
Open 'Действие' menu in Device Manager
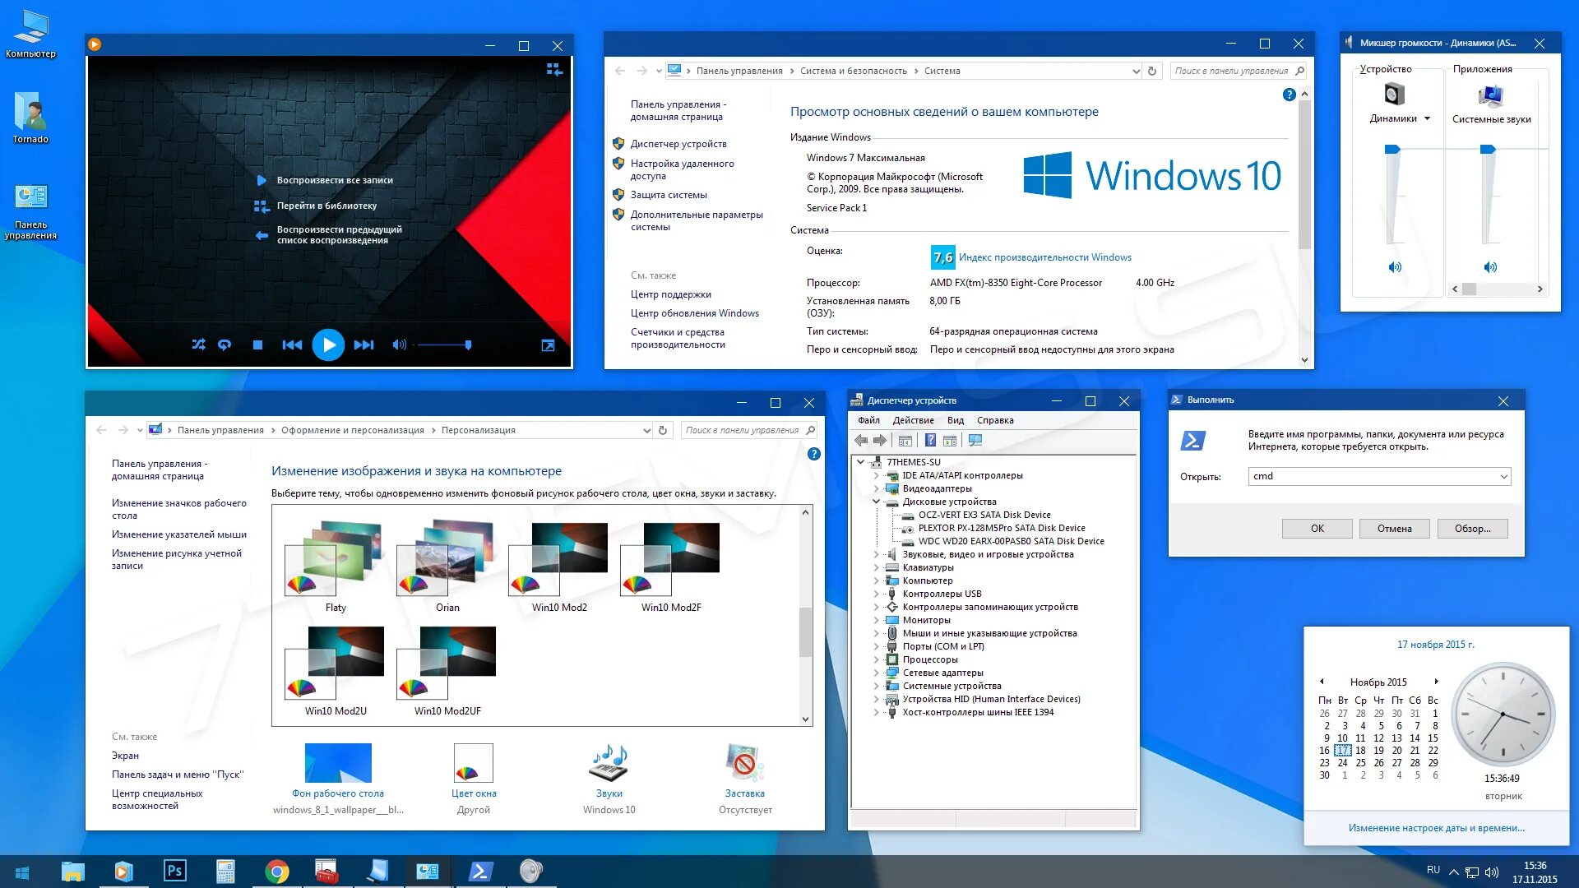click(x=913, y=420)
